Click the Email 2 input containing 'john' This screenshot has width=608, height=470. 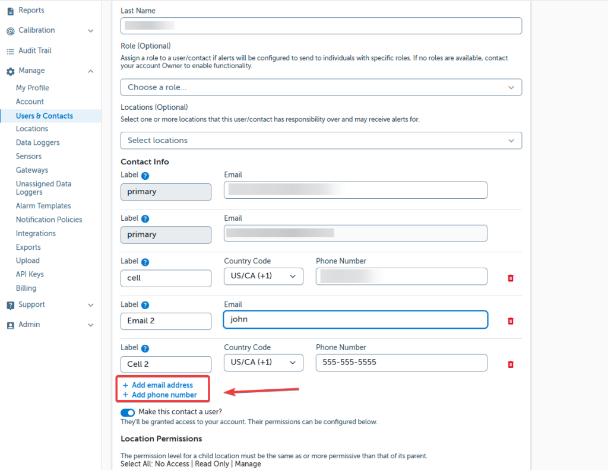pyautogui.click(x=355, y=319)
